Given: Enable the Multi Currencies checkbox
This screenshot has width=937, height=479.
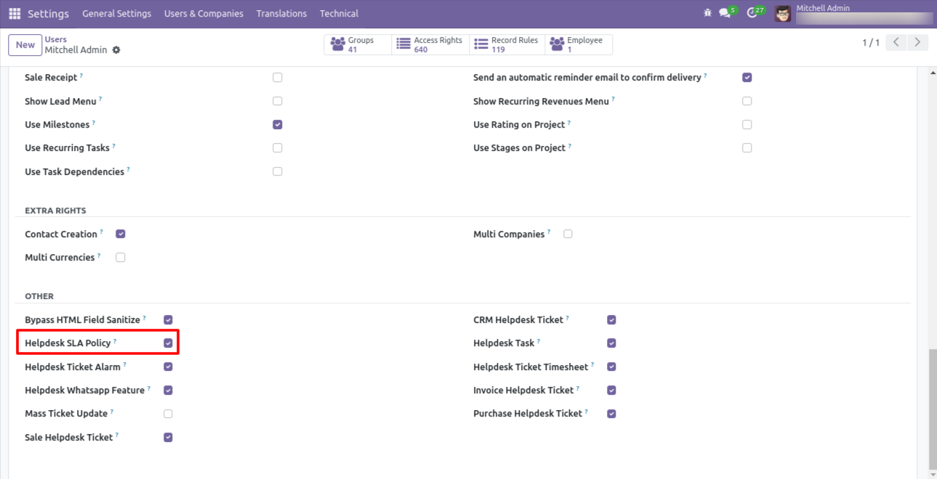Looking at the screenshot, I should point(121,257).
